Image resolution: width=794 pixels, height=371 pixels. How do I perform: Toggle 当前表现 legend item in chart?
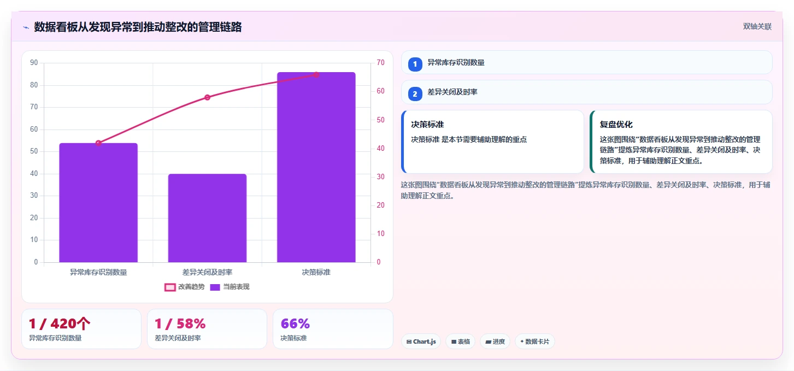pyautogui.click(x=230, y=287)
